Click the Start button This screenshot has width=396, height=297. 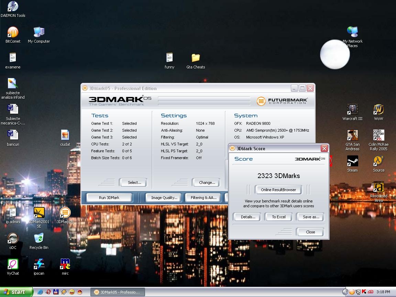16,292
